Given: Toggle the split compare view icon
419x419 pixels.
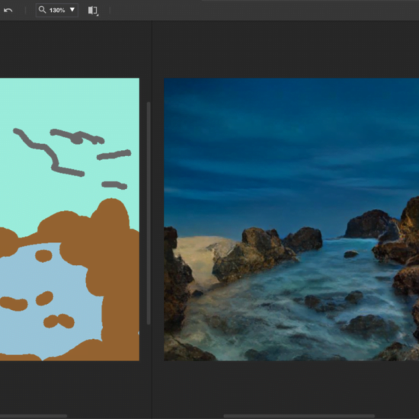Looking at the screenshot, I should (x=93, y=11).
